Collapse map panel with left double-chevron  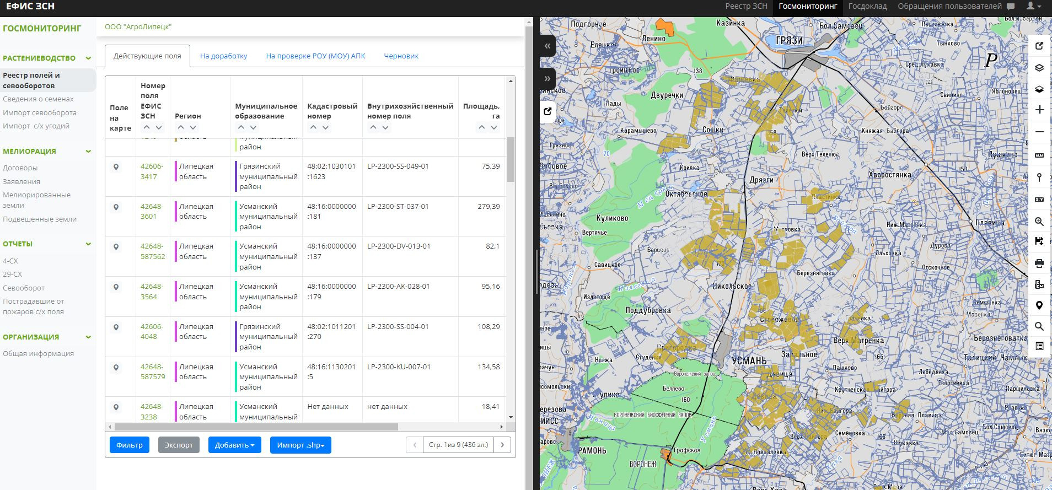548,46
